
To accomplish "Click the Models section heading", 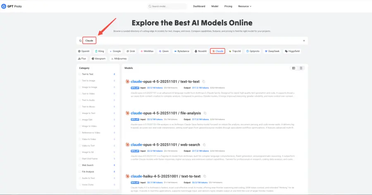I will pyautogui.click(x=129, y=68).
